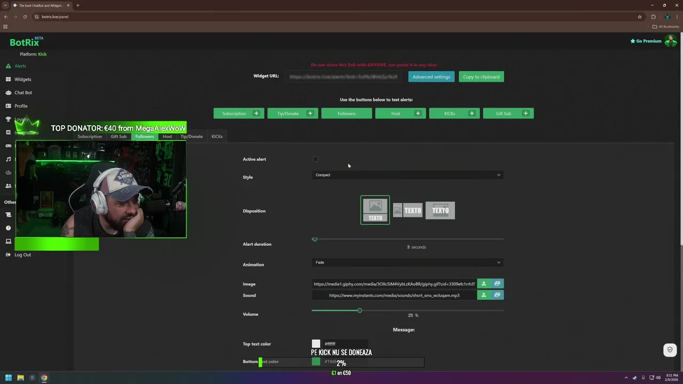Select image-above-text disposition layout
This screenshot has height=384, width=683.
(x=375, y=210)
